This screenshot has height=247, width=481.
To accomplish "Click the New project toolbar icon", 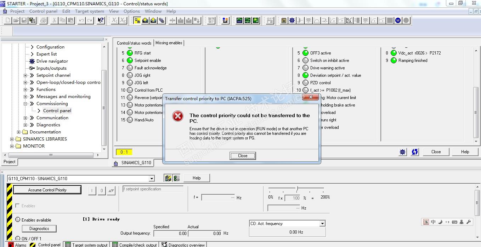I will (x=8, y=21).
